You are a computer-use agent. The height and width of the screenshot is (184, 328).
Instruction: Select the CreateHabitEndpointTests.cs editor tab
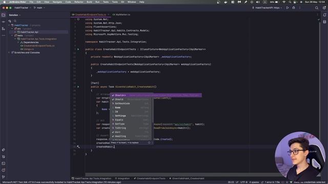click(90, 15)
